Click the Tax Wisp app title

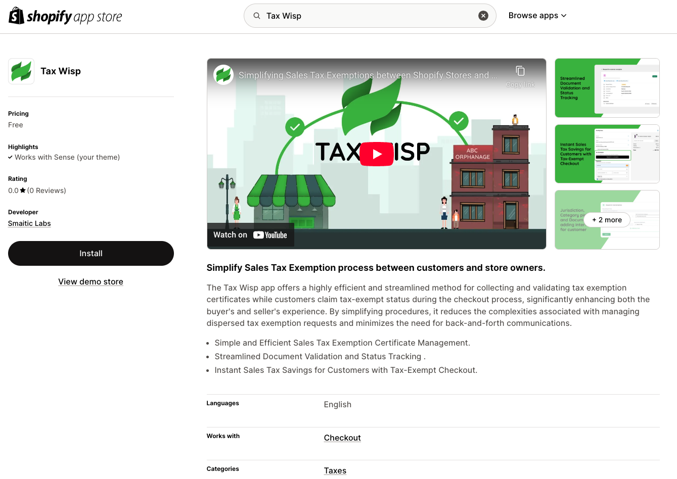[61, 71]
